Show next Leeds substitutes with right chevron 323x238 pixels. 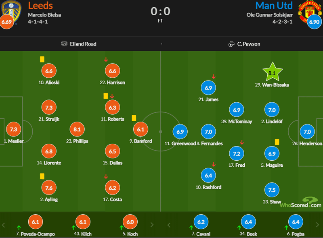coord(152,225)
